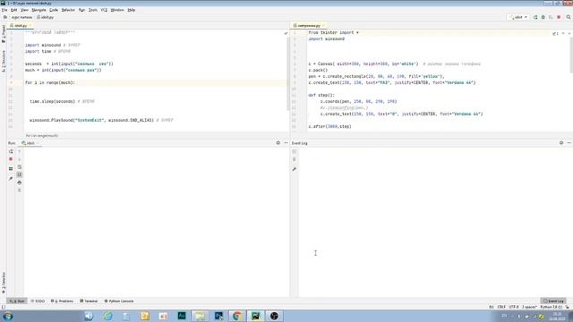
Task: Stop the program using the red toolbar icon
Action: pos(559,17)
